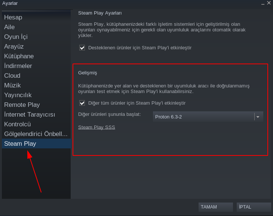The height and width of the screenshot is (216, 273).
Task: Open the Hesap settings category
Action: 13,18
